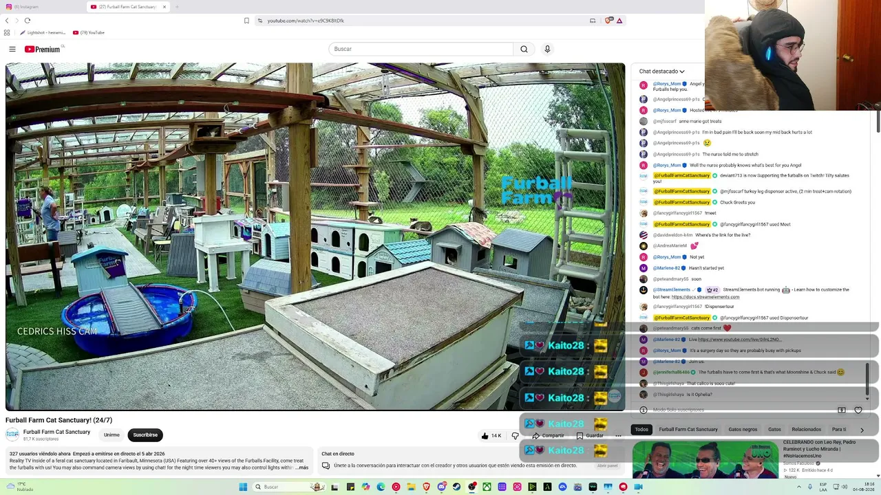Open the ESP LAA language indicator in tray
Image resolution: width=881 pixels, height=495 pixels.
tap(822, 487)
